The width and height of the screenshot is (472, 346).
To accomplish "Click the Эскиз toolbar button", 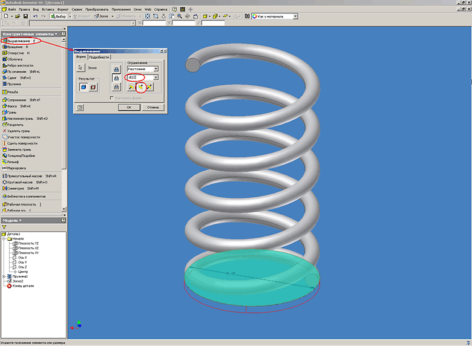I will [102, 16].
